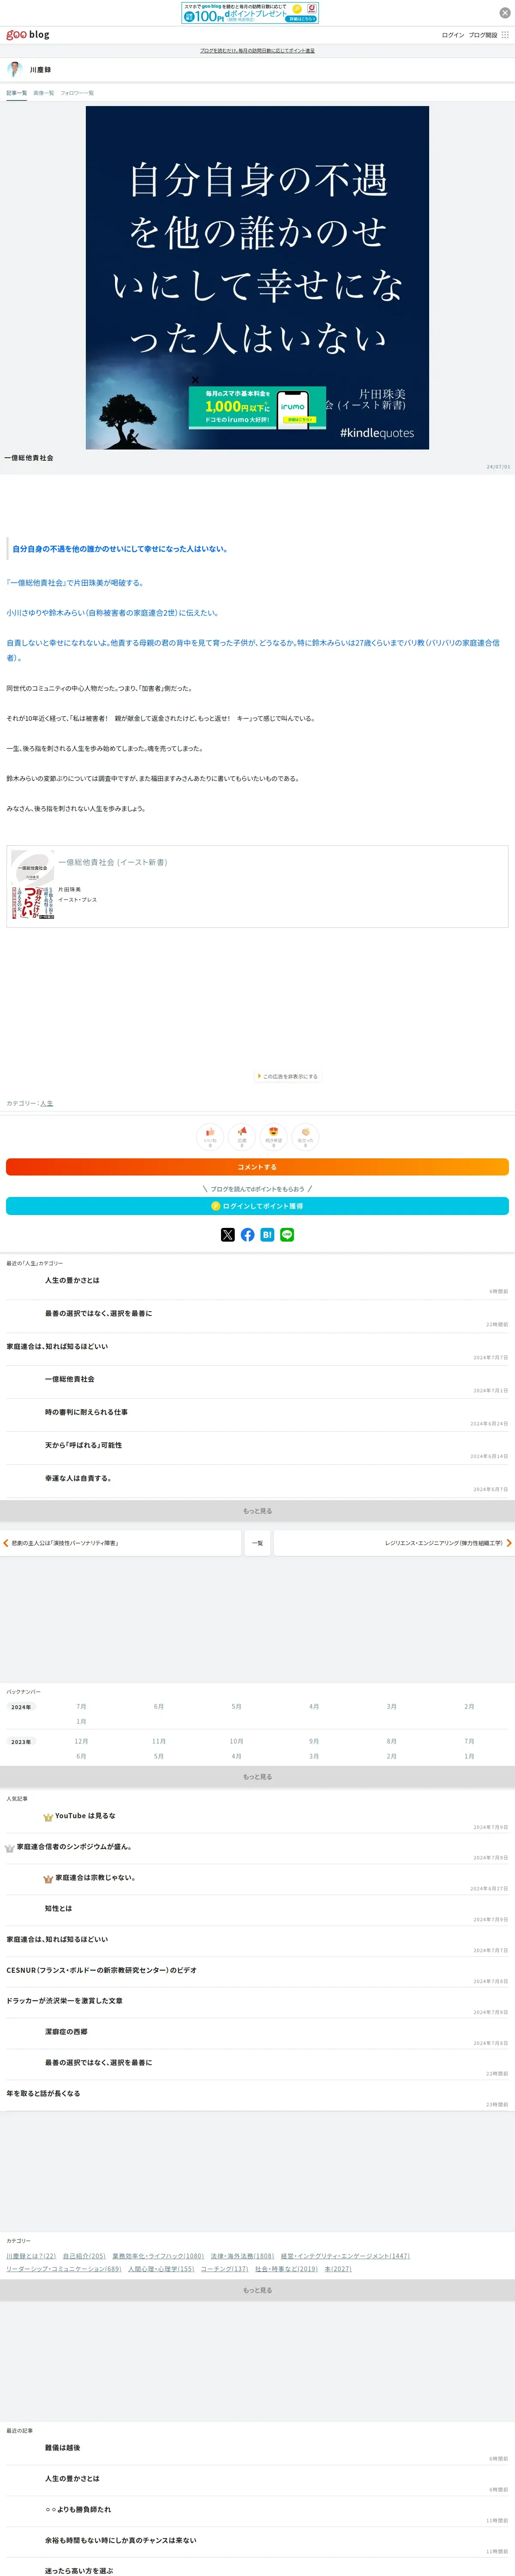Viewport: 515px width, 2576px height.
Task: Open ドラッカーが渋沢栄一を激賞した文章 article
Action: pyautogui.click(x=64, y=2001)
